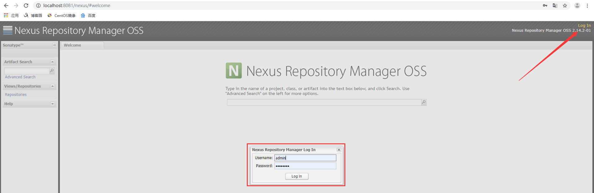Collapse the Artifact Search section

point(52,62)
